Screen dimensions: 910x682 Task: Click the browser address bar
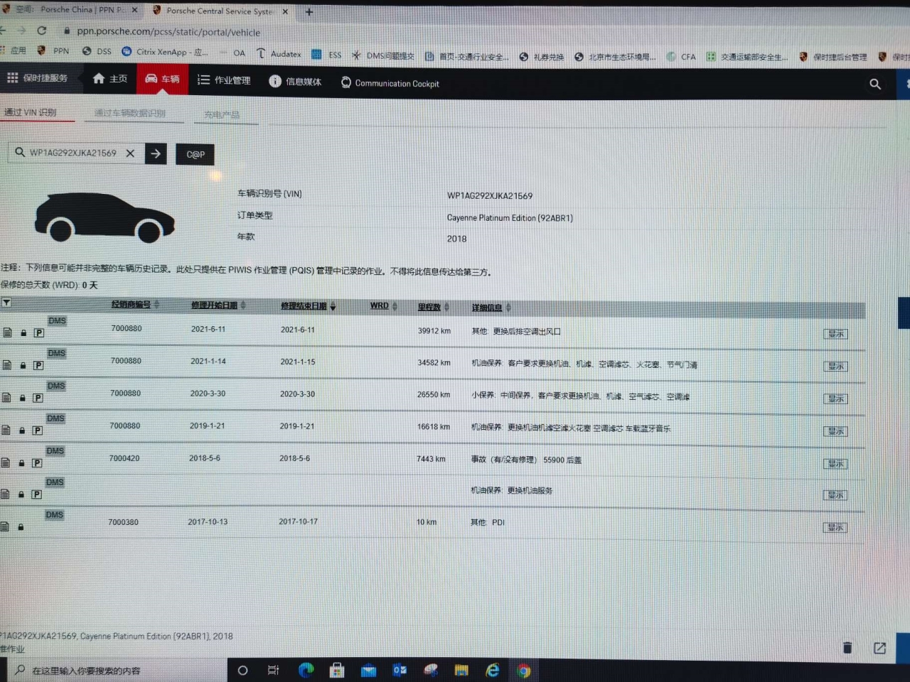coord(168,32)
